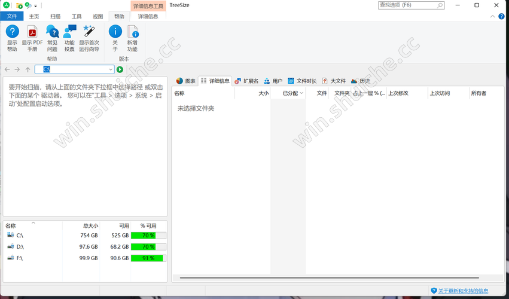The image size is (509, 299).
Task: Sort drives by % 可用 column
Action: tap(149, 225)
